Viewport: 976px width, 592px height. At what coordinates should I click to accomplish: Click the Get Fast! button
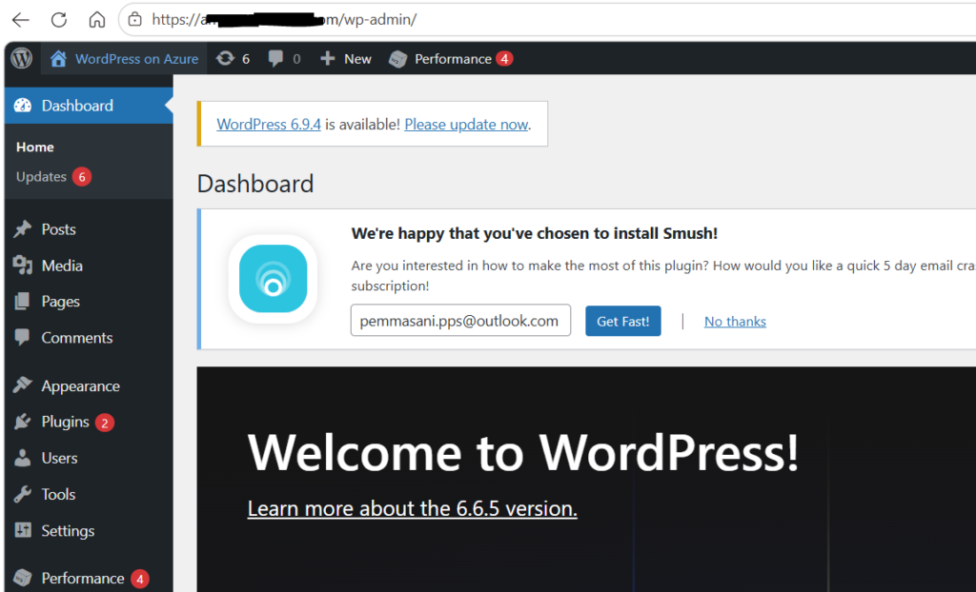click(x=623, y=321)
